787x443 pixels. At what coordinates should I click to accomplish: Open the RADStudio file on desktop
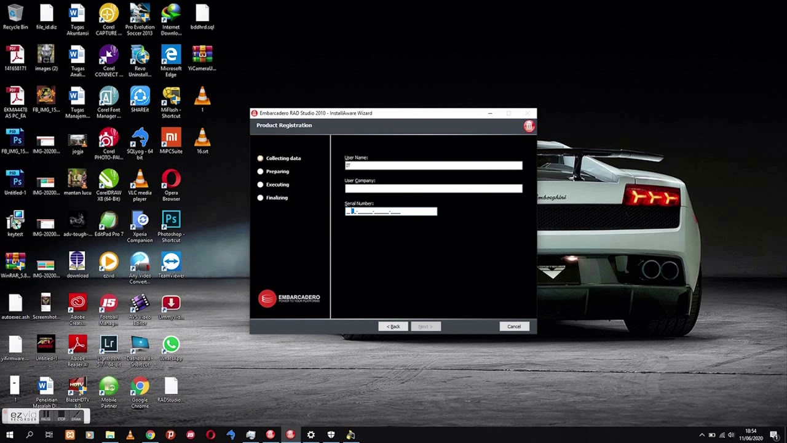tap(171, 390)
